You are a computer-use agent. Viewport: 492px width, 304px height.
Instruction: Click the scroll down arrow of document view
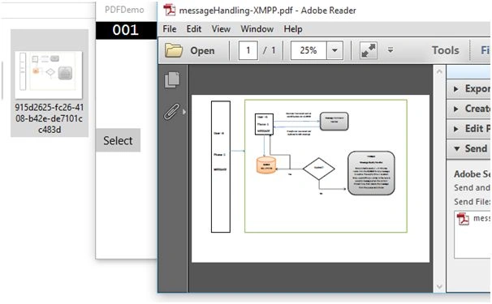pos(439,286)
